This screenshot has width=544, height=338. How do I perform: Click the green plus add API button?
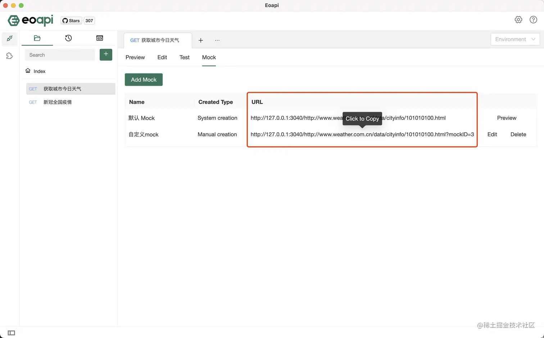(x=106, y=55)
